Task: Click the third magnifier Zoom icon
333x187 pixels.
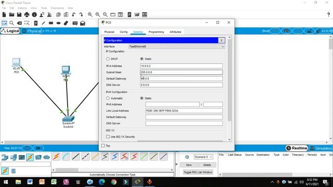Action: 105,15
